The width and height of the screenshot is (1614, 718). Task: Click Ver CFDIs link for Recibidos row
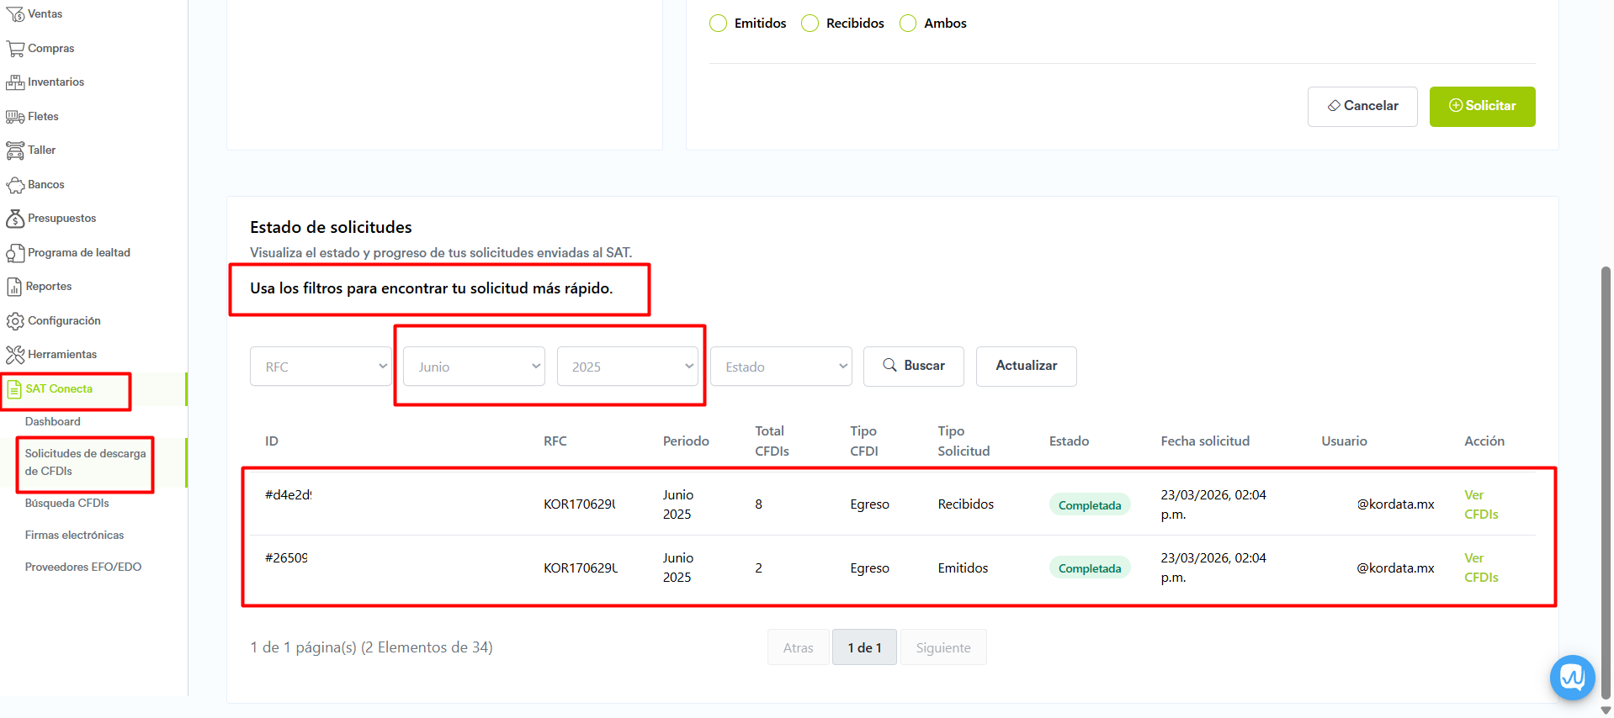(x=1480, y=504)
